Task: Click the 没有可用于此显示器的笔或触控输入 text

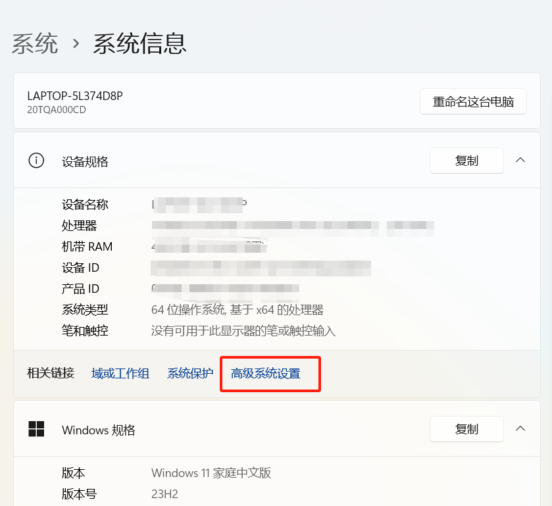Action: (x=243, y=331)
